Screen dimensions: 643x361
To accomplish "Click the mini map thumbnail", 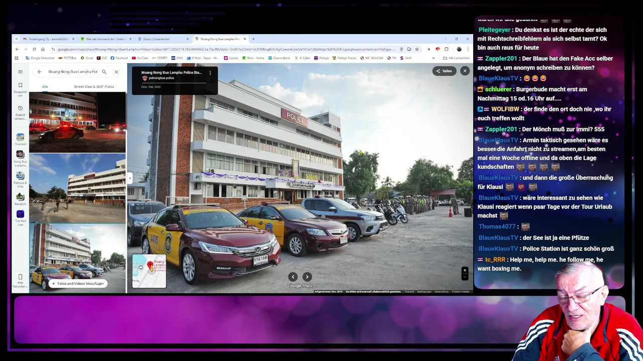I will 149,271.
